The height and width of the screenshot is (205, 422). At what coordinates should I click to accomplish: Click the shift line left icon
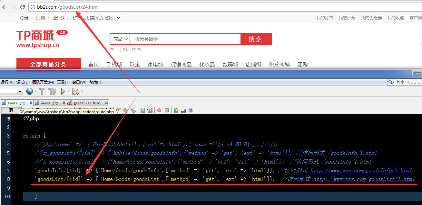click(142, 110)
